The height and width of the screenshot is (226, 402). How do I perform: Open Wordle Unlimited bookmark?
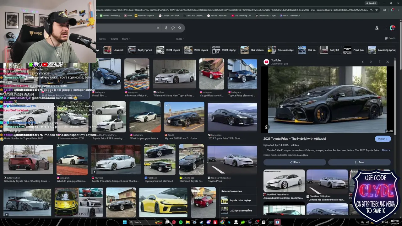110,15
